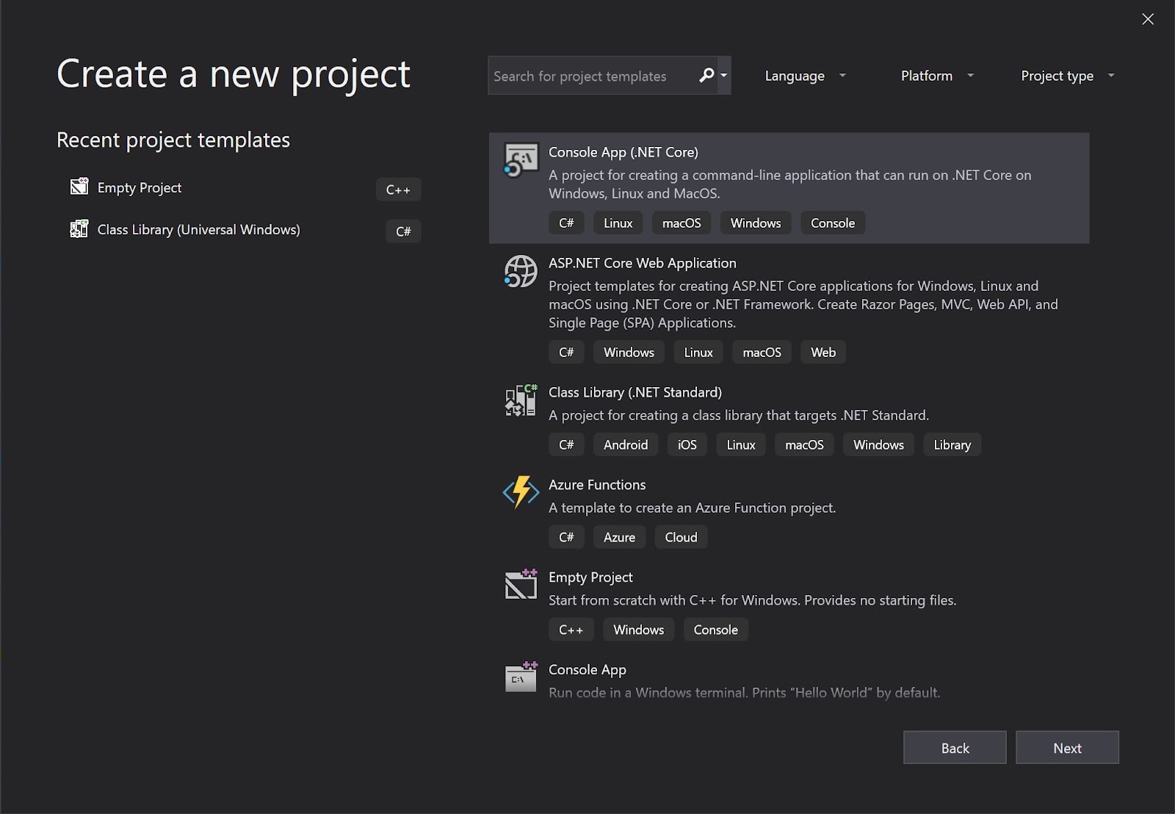Expand the Platform filter dropdown

coord(936,76)
